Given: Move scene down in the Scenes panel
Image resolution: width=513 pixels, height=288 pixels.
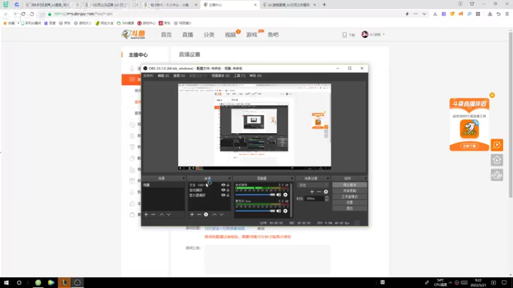Looking at the screenshot, I should point(169,214).
